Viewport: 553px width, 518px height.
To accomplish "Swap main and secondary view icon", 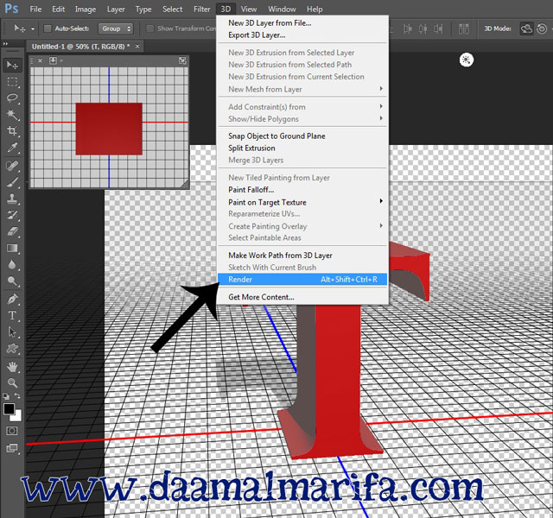I will [x=182, y=60].
